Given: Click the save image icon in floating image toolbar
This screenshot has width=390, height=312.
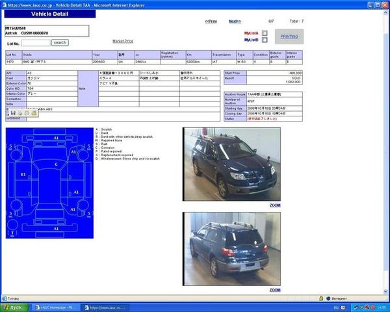Looking at the screenshot, I should click(13, 113).
